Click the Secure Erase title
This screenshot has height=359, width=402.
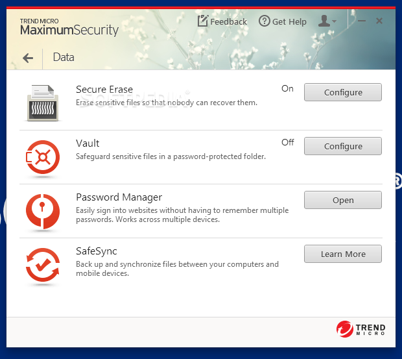(x=104, y=90)
